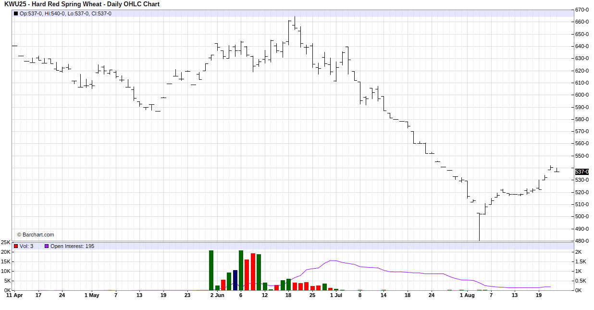Click the 660-0 price axis label
Viewport: 594px width, 310px height.
point(582,22)
